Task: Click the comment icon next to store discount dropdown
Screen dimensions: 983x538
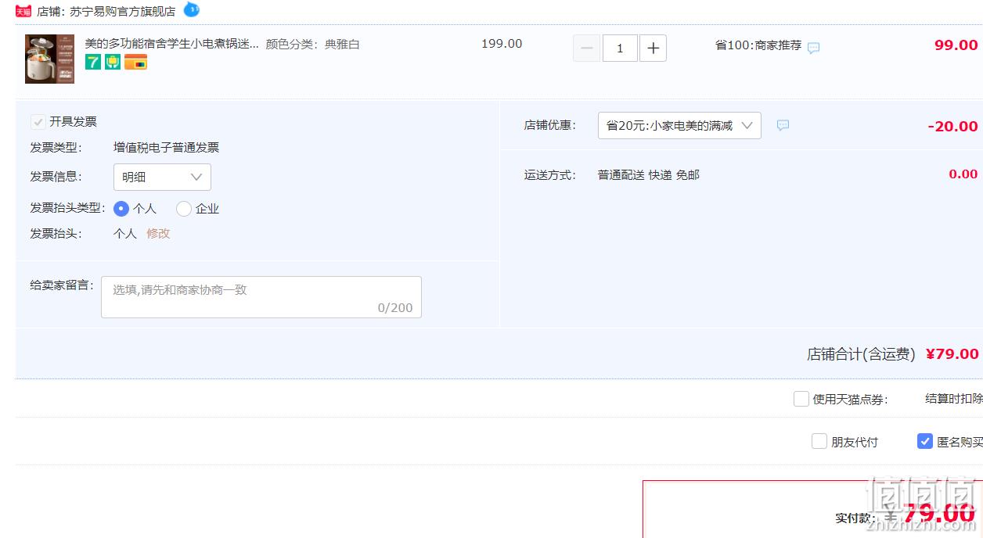Action: pyautogui.click(x=783, y=125)
